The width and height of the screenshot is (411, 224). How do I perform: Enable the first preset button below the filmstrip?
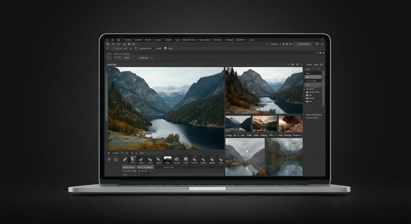[x=128, y=167]
